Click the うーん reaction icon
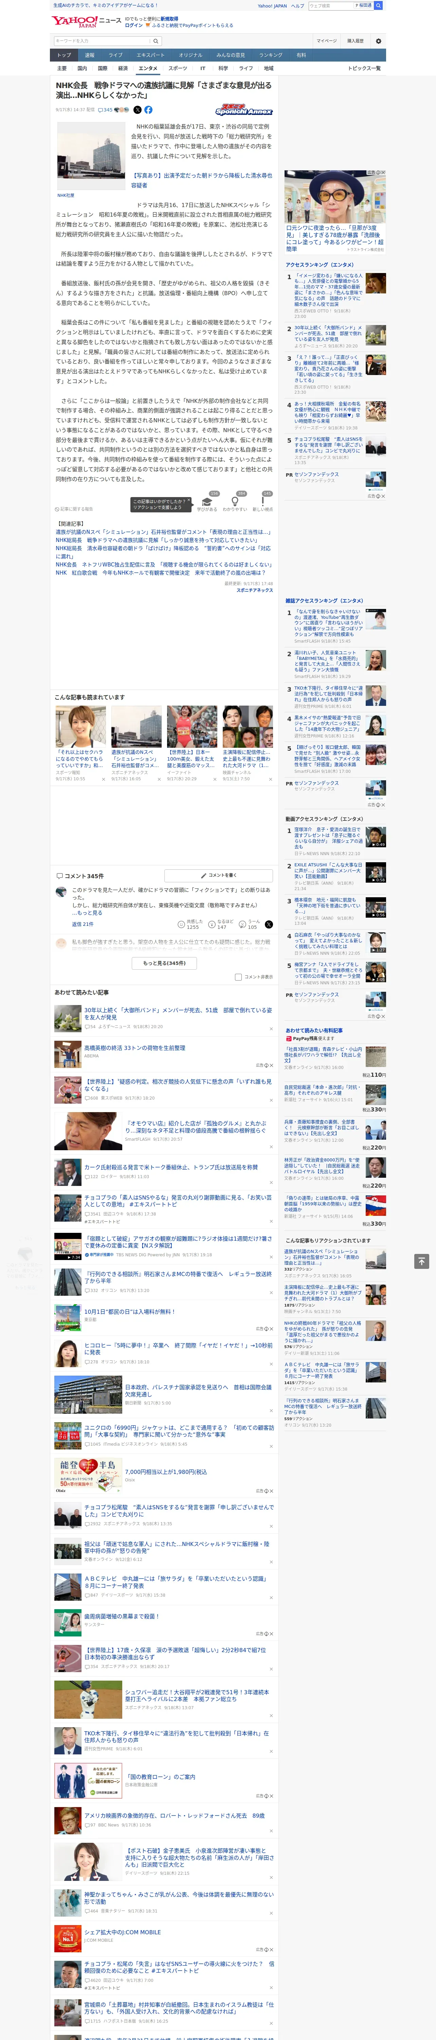Viewport: 436px width, 2040px height. 243,924
